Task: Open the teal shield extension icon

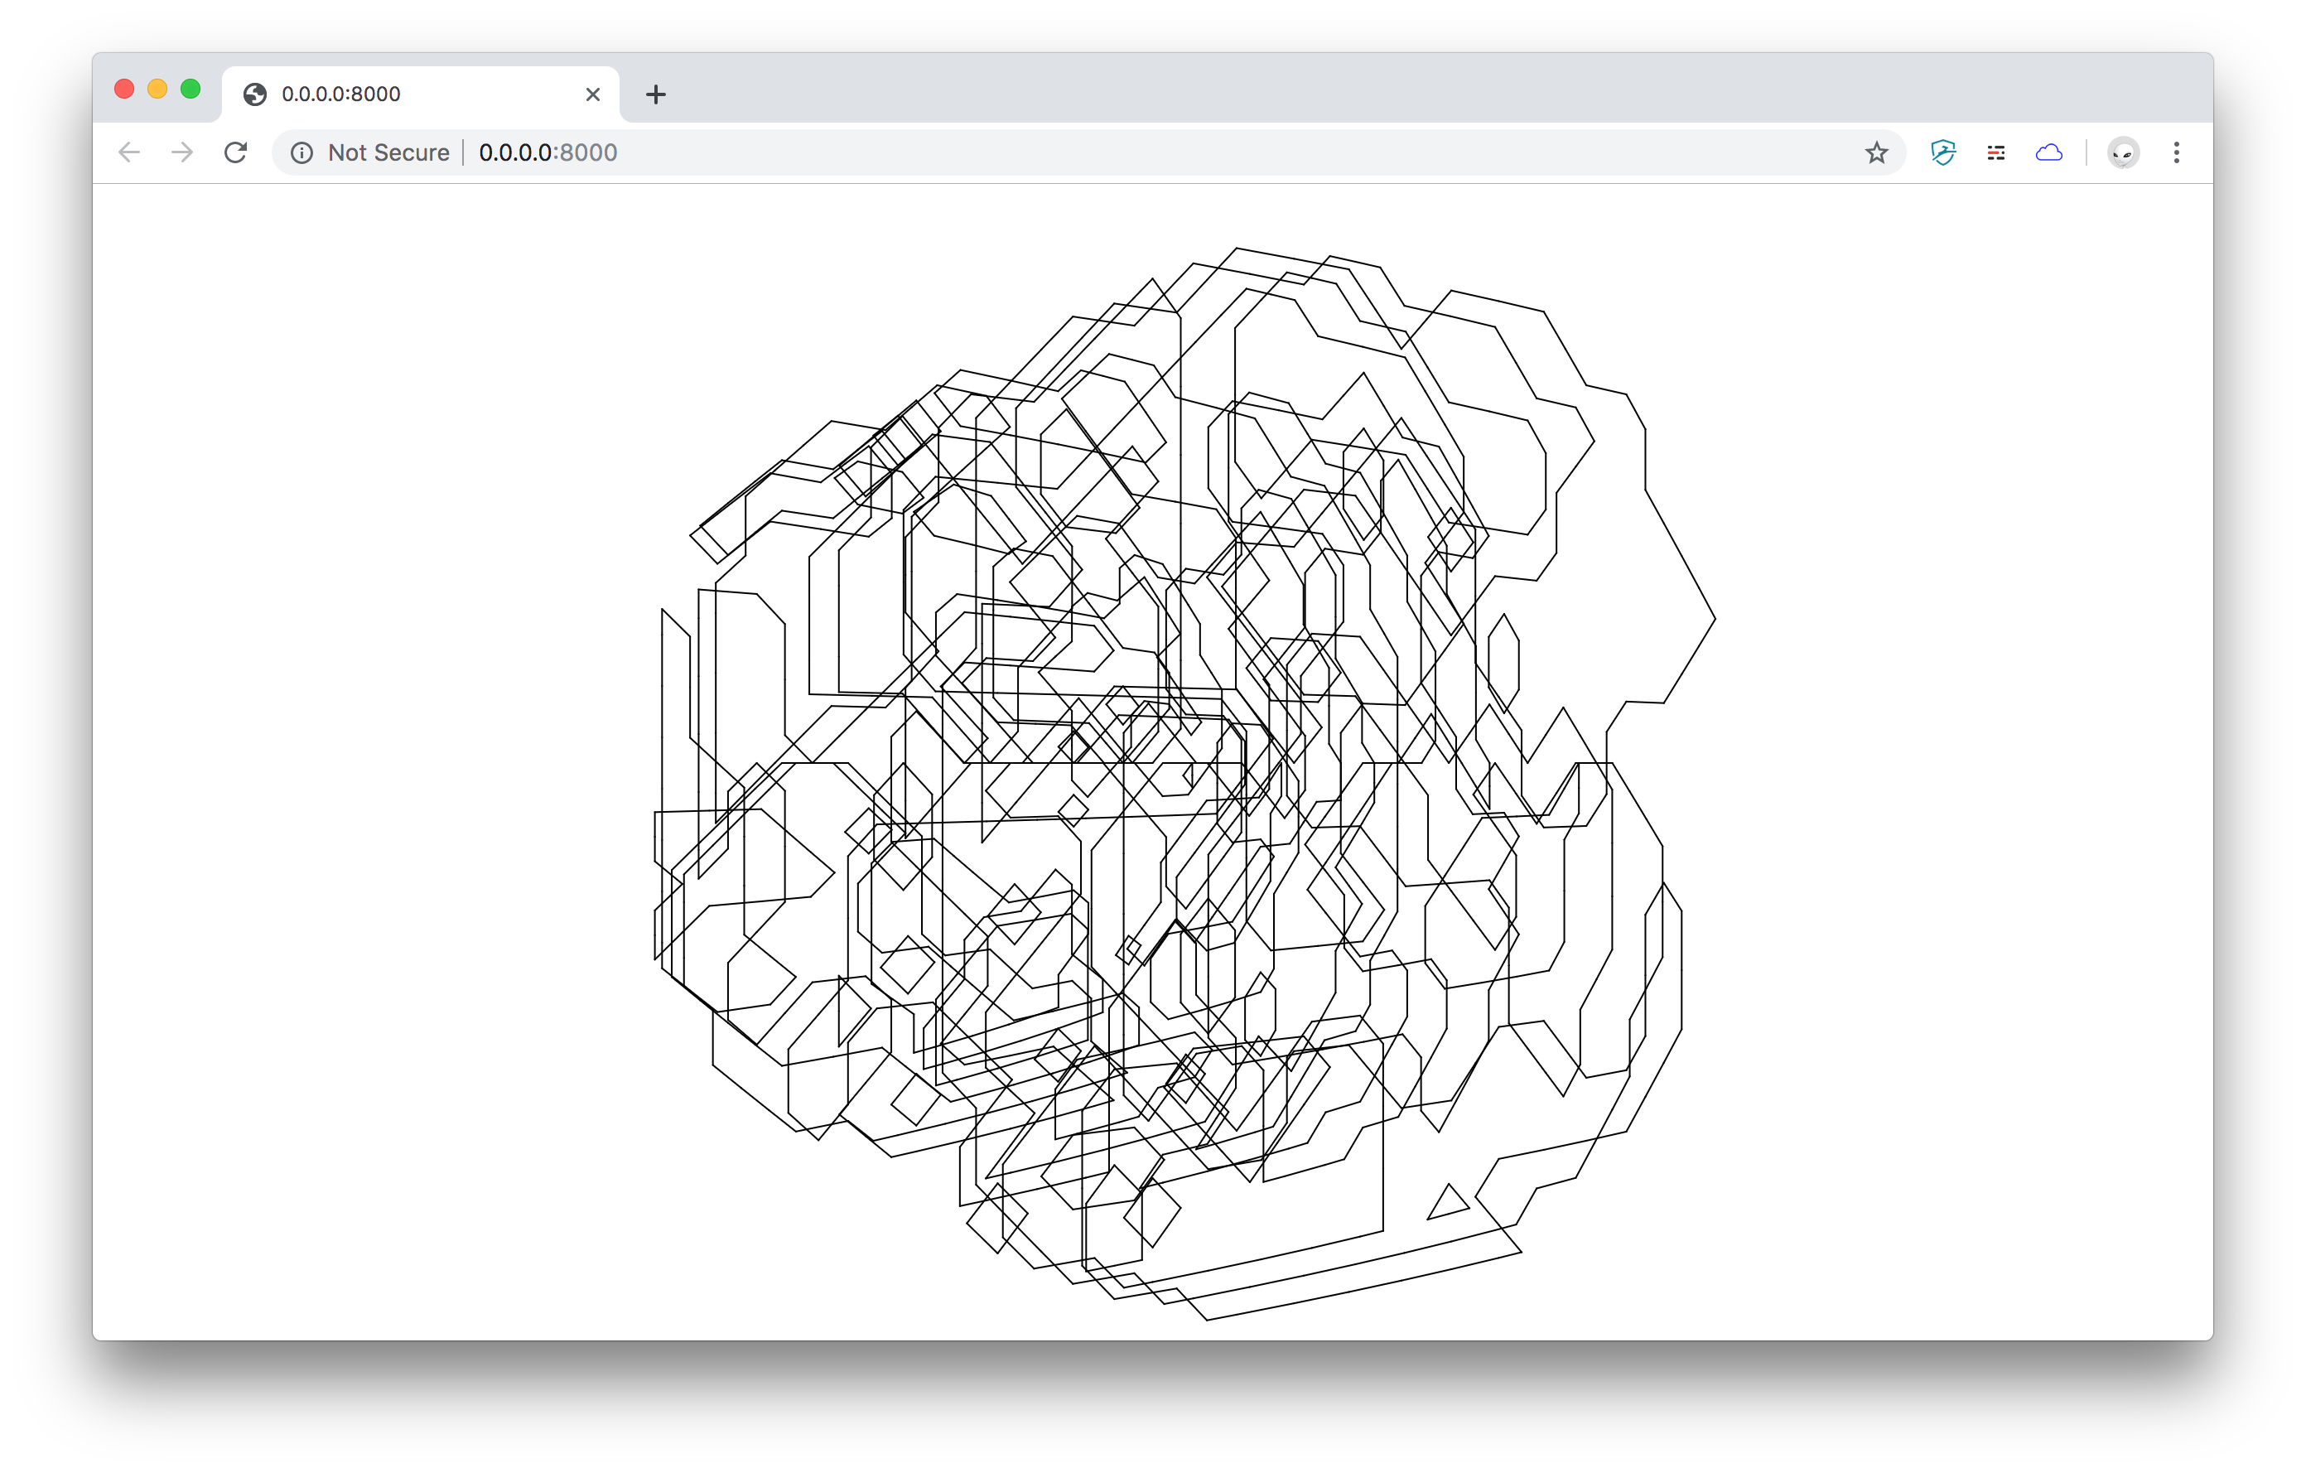Action: click(x=1943, y=152)
